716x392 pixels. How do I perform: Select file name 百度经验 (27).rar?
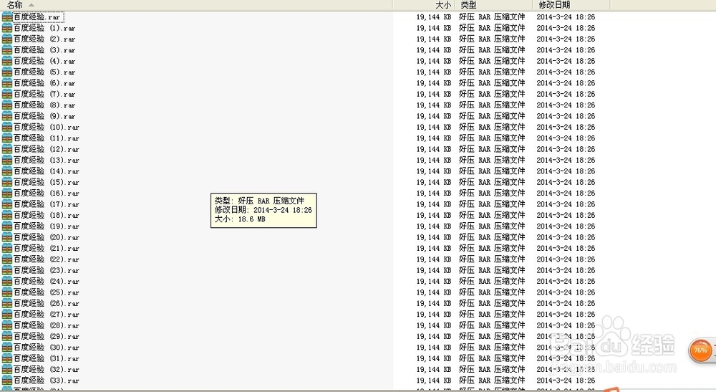coord(46,315)
